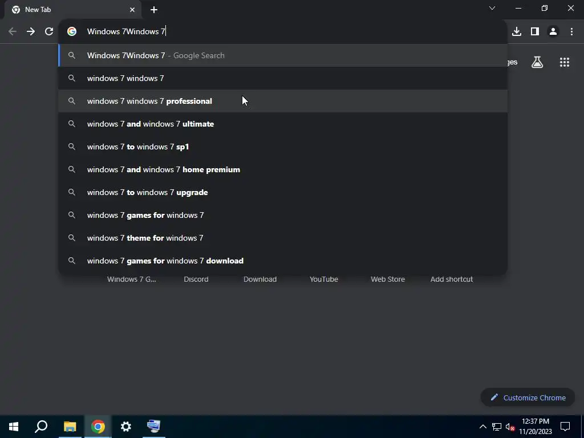Viewport: 584px width, 438px height.
Task: Open the computer monitor app in taskbar
Action: pyautogui.click(x=153, y=427)
